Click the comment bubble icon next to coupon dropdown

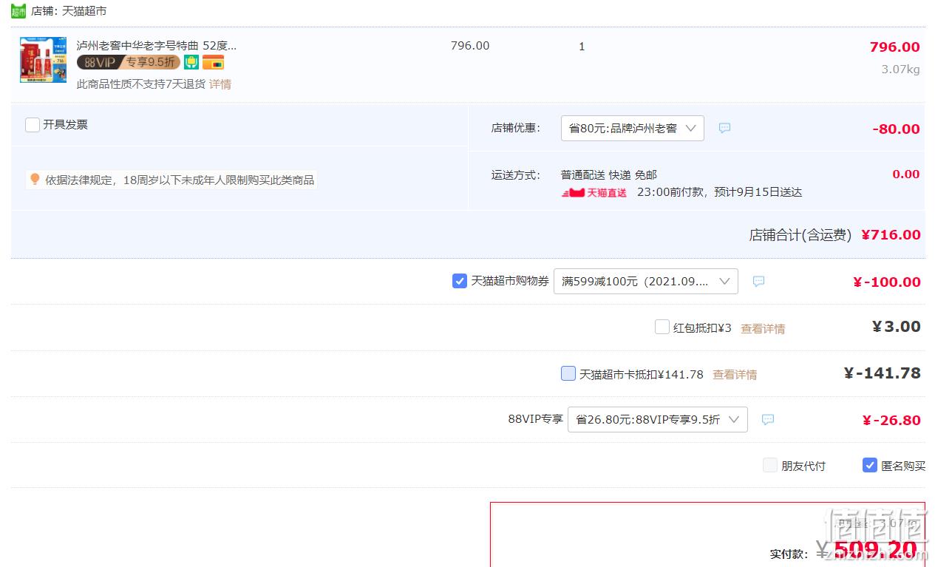758,281
